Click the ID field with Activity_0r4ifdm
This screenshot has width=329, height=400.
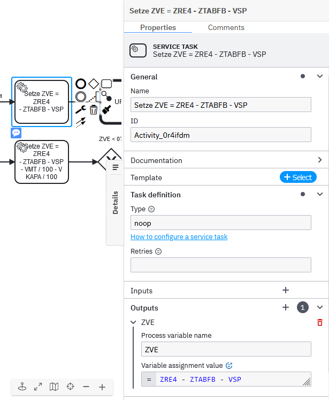click(221, 135)
